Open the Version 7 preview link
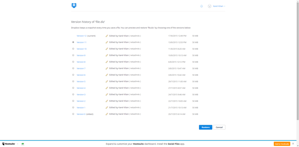 tap(81, 68)
